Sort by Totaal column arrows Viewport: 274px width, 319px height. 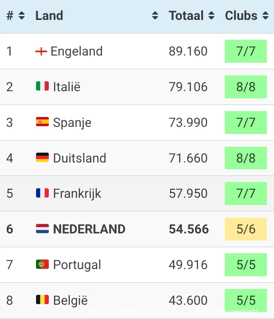click(211, 16)
